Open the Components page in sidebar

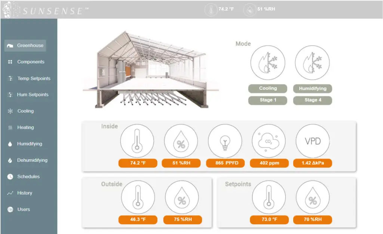point(30,62)
